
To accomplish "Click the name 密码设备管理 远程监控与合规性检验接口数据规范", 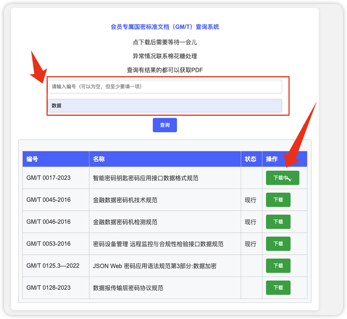I will click(x=158, y=244).
